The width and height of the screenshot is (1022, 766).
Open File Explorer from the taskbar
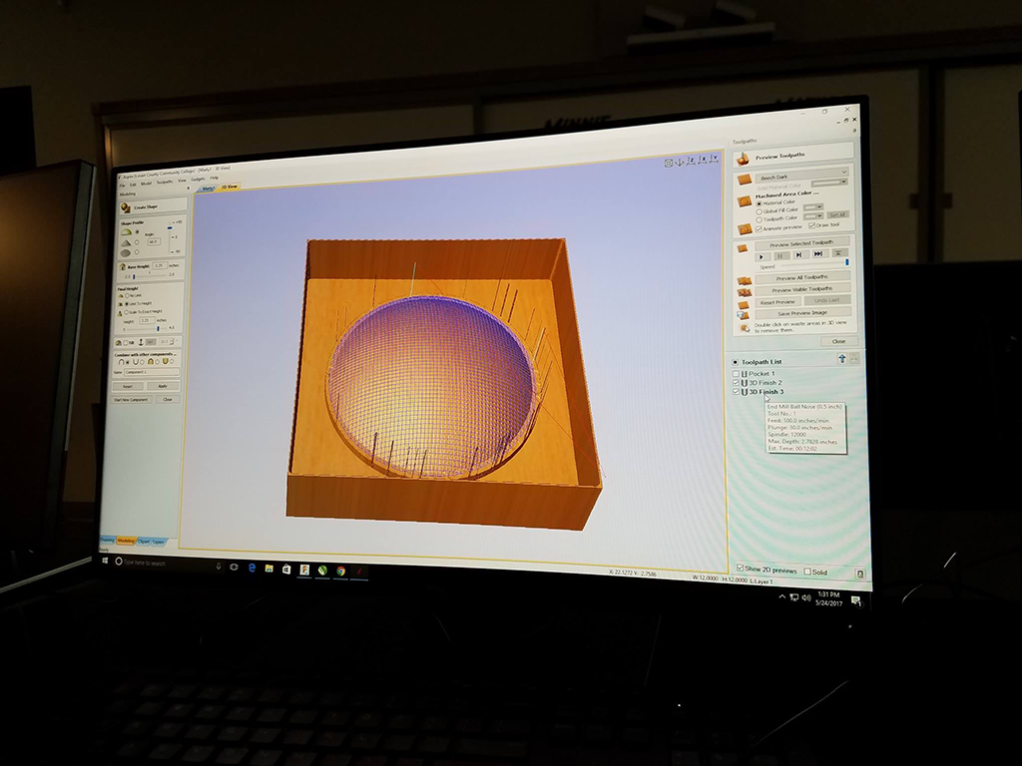268,568
